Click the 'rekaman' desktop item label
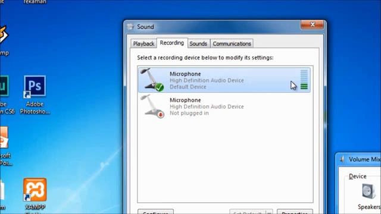 (35, 2)
